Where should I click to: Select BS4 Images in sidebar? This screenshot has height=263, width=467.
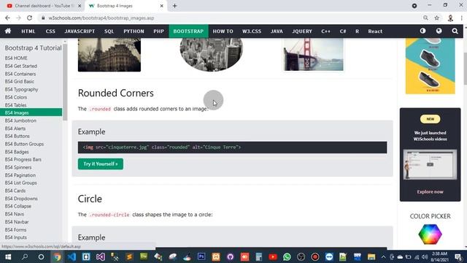[x=31, y=113]
